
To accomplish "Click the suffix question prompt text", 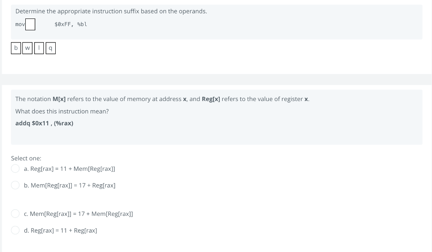I will (x=111, y=11).
